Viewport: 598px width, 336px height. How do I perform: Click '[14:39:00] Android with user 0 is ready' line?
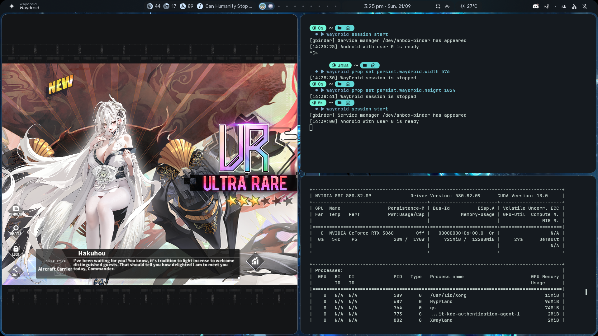(x=364, y=121)
